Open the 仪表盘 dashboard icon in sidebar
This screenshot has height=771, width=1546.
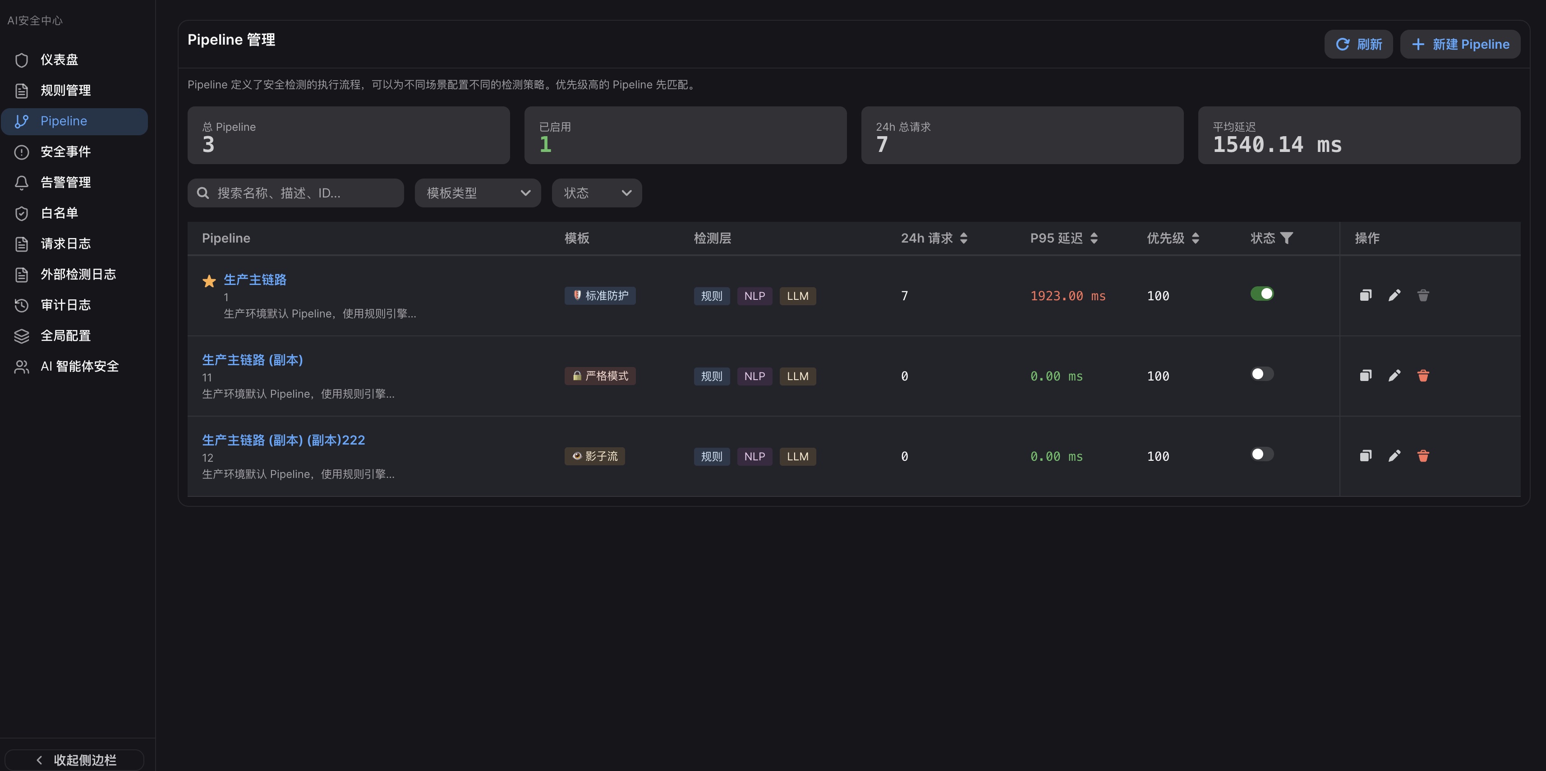click(x=22, y=60)
